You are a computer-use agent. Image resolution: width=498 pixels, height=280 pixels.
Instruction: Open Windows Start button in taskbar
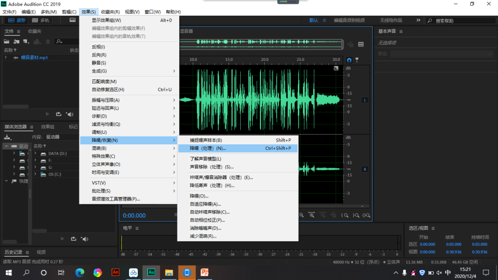coord(9,273)
